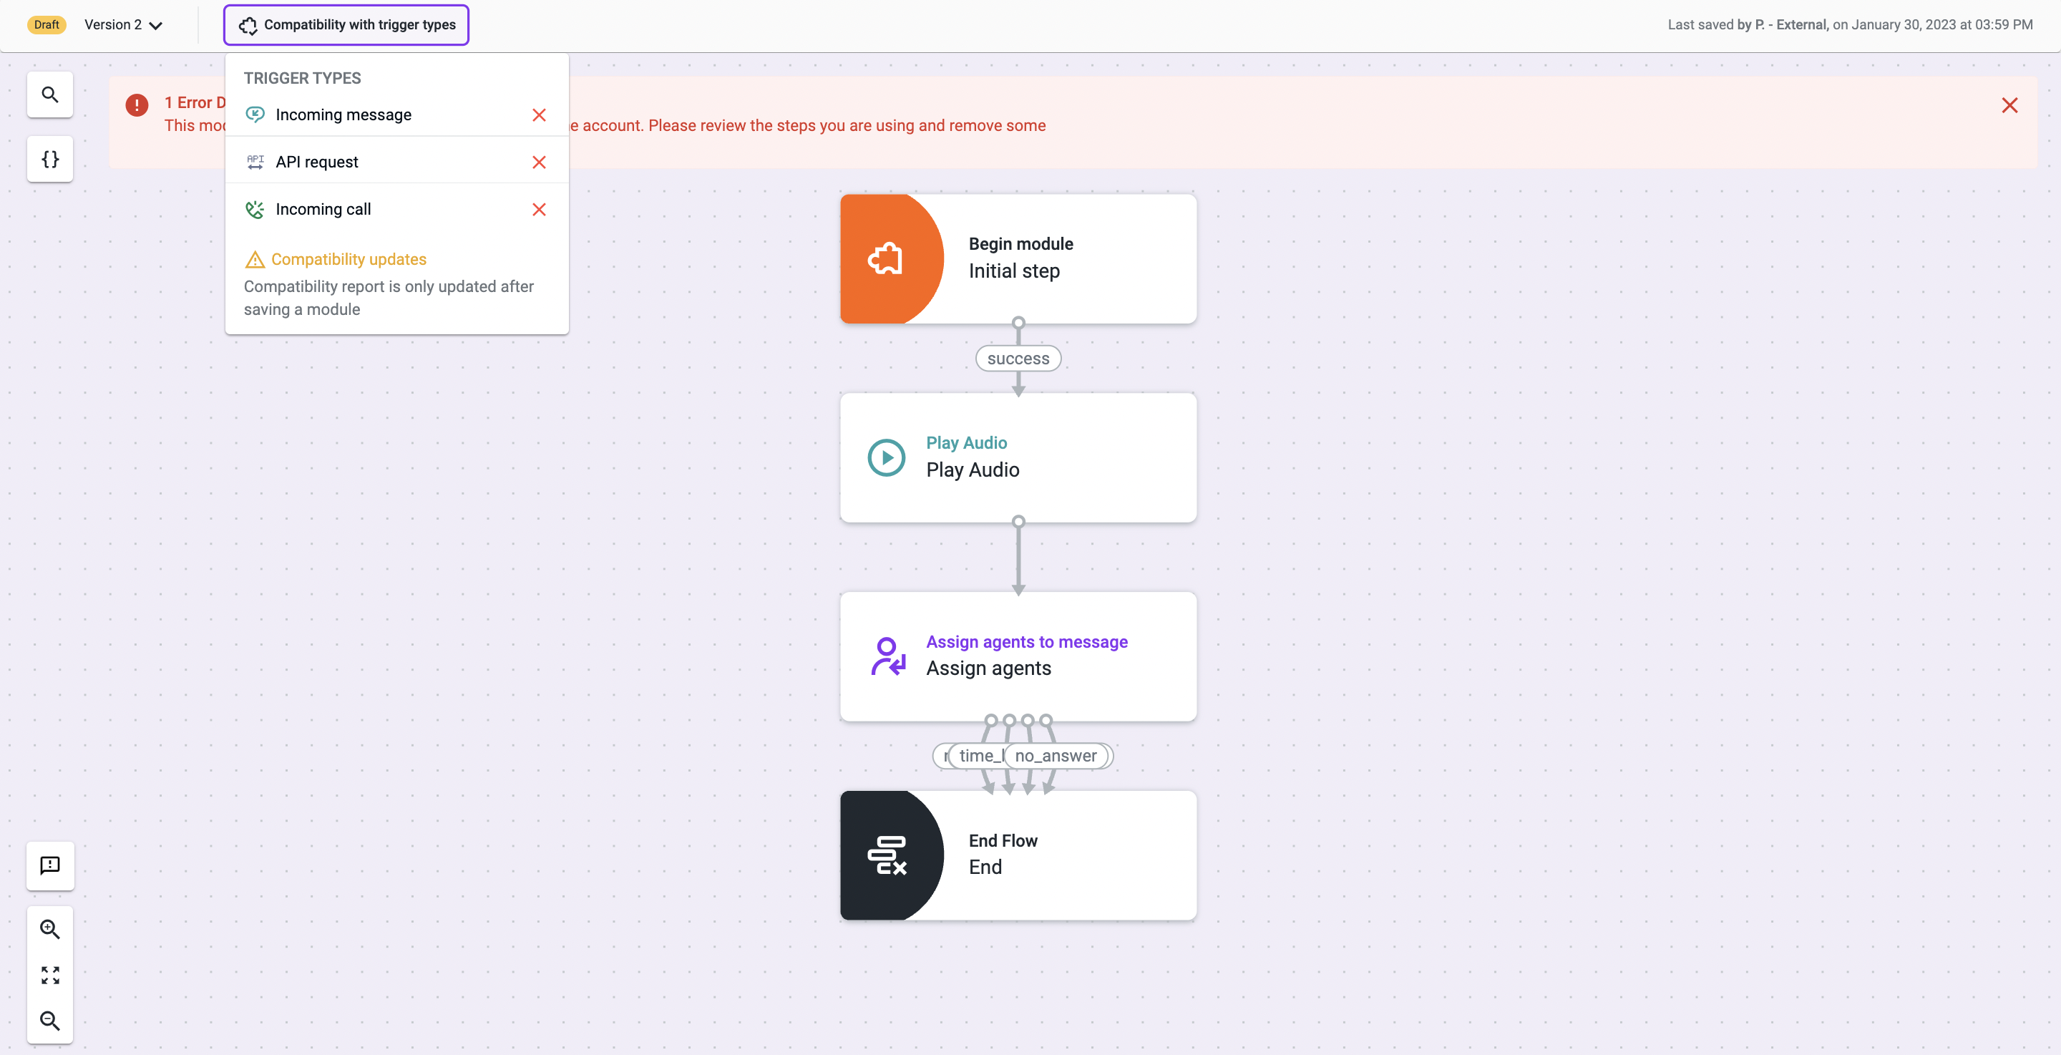Select Incoming message trigger type

(x=343, y=115)
